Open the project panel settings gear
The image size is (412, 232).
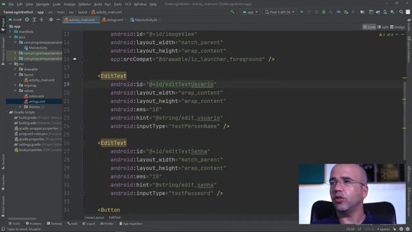point(51,20)
